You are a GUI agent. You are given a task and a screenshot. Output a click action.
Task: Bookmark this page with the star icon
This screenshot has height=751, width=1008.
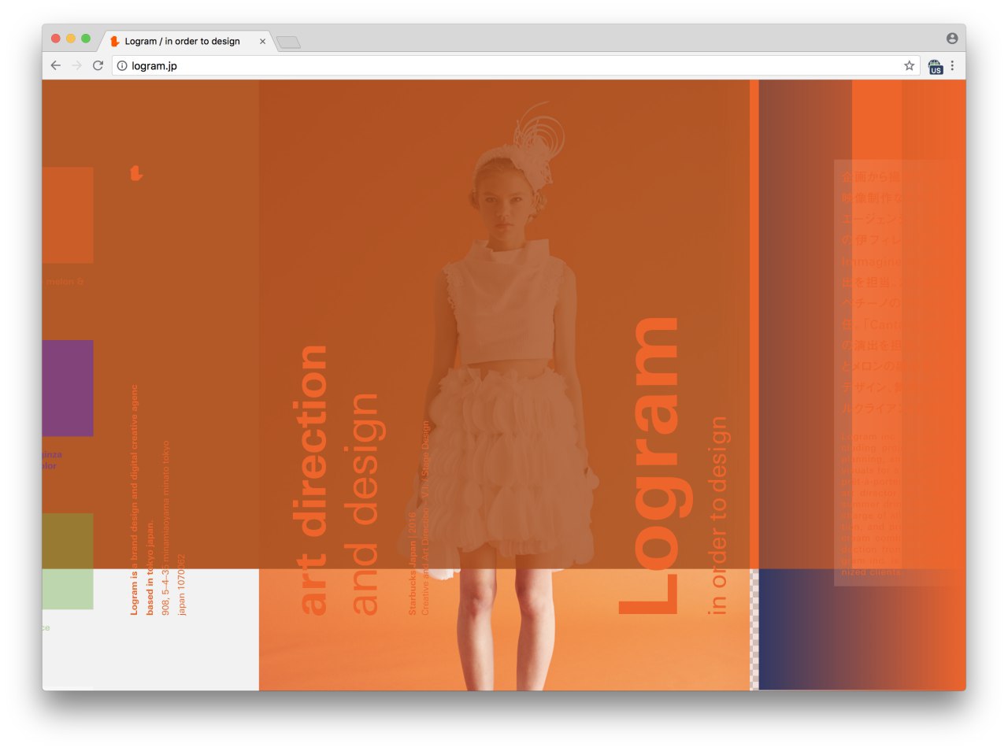pyautogui.click(x=909, y=65)
